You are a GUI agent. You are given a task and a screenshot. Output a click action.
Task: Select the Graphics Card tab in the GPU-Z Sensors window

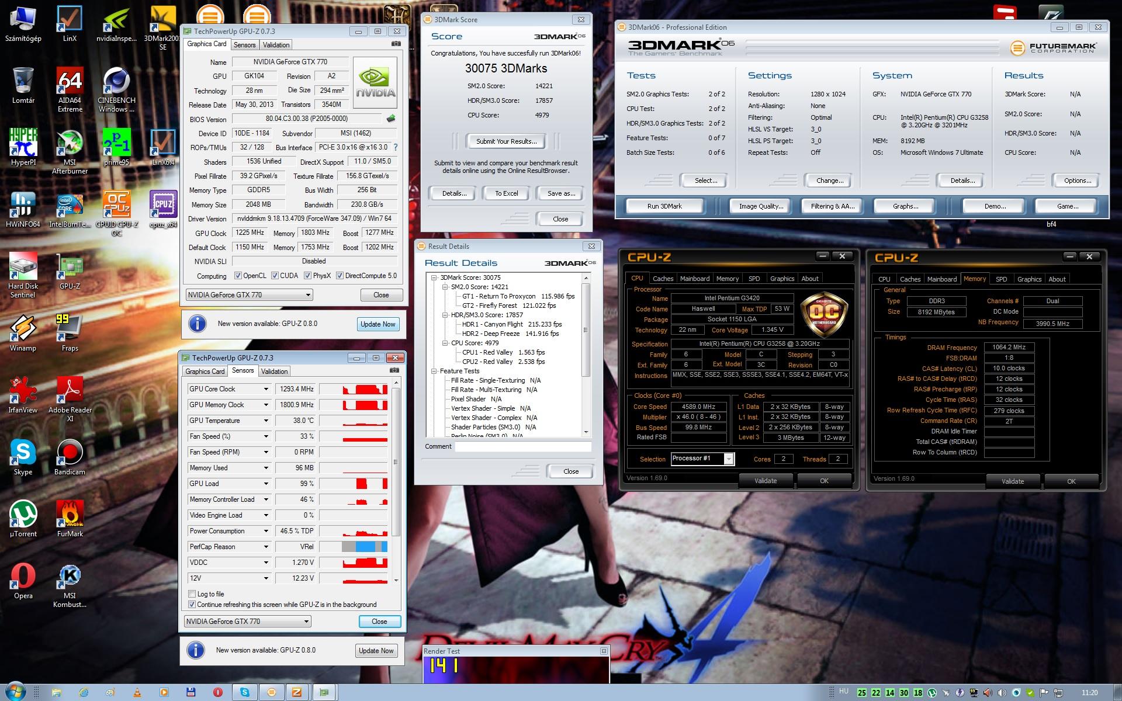pos(205,372)
